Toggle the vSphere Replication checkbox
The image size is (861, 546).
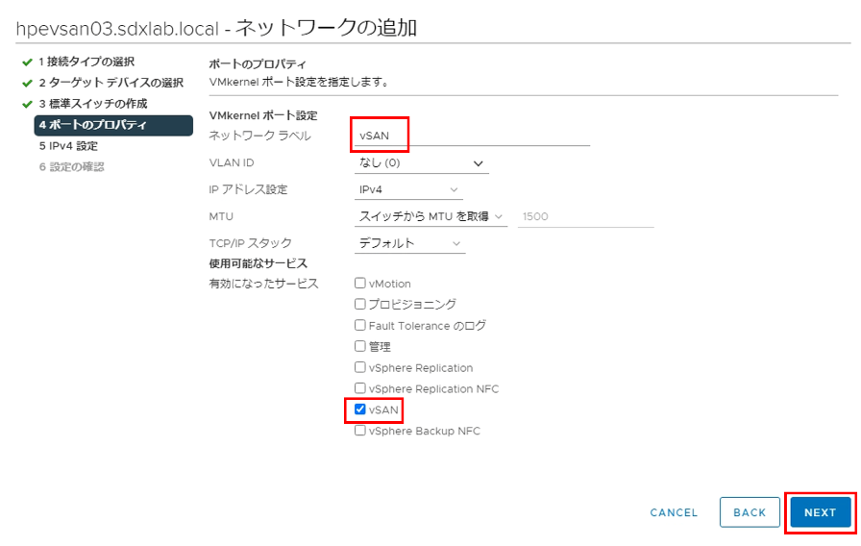click(x=359, y=367)
